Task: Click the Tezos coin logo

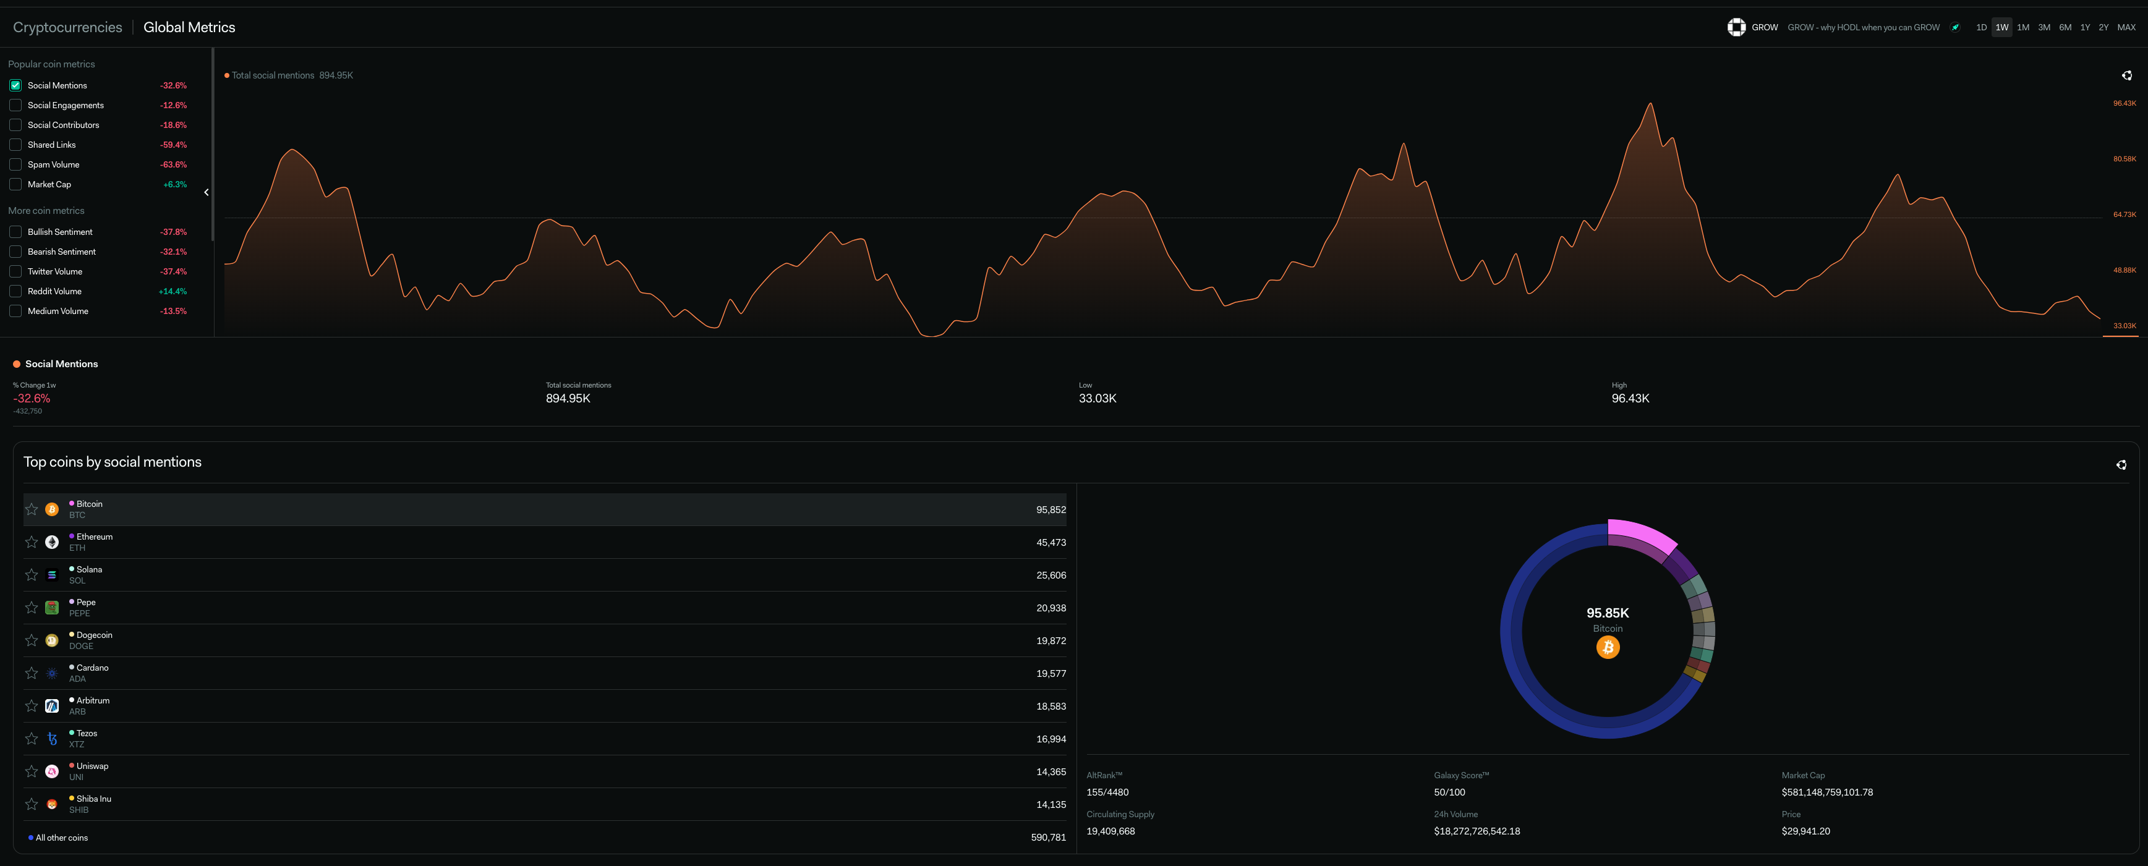Action: [52, 739]
